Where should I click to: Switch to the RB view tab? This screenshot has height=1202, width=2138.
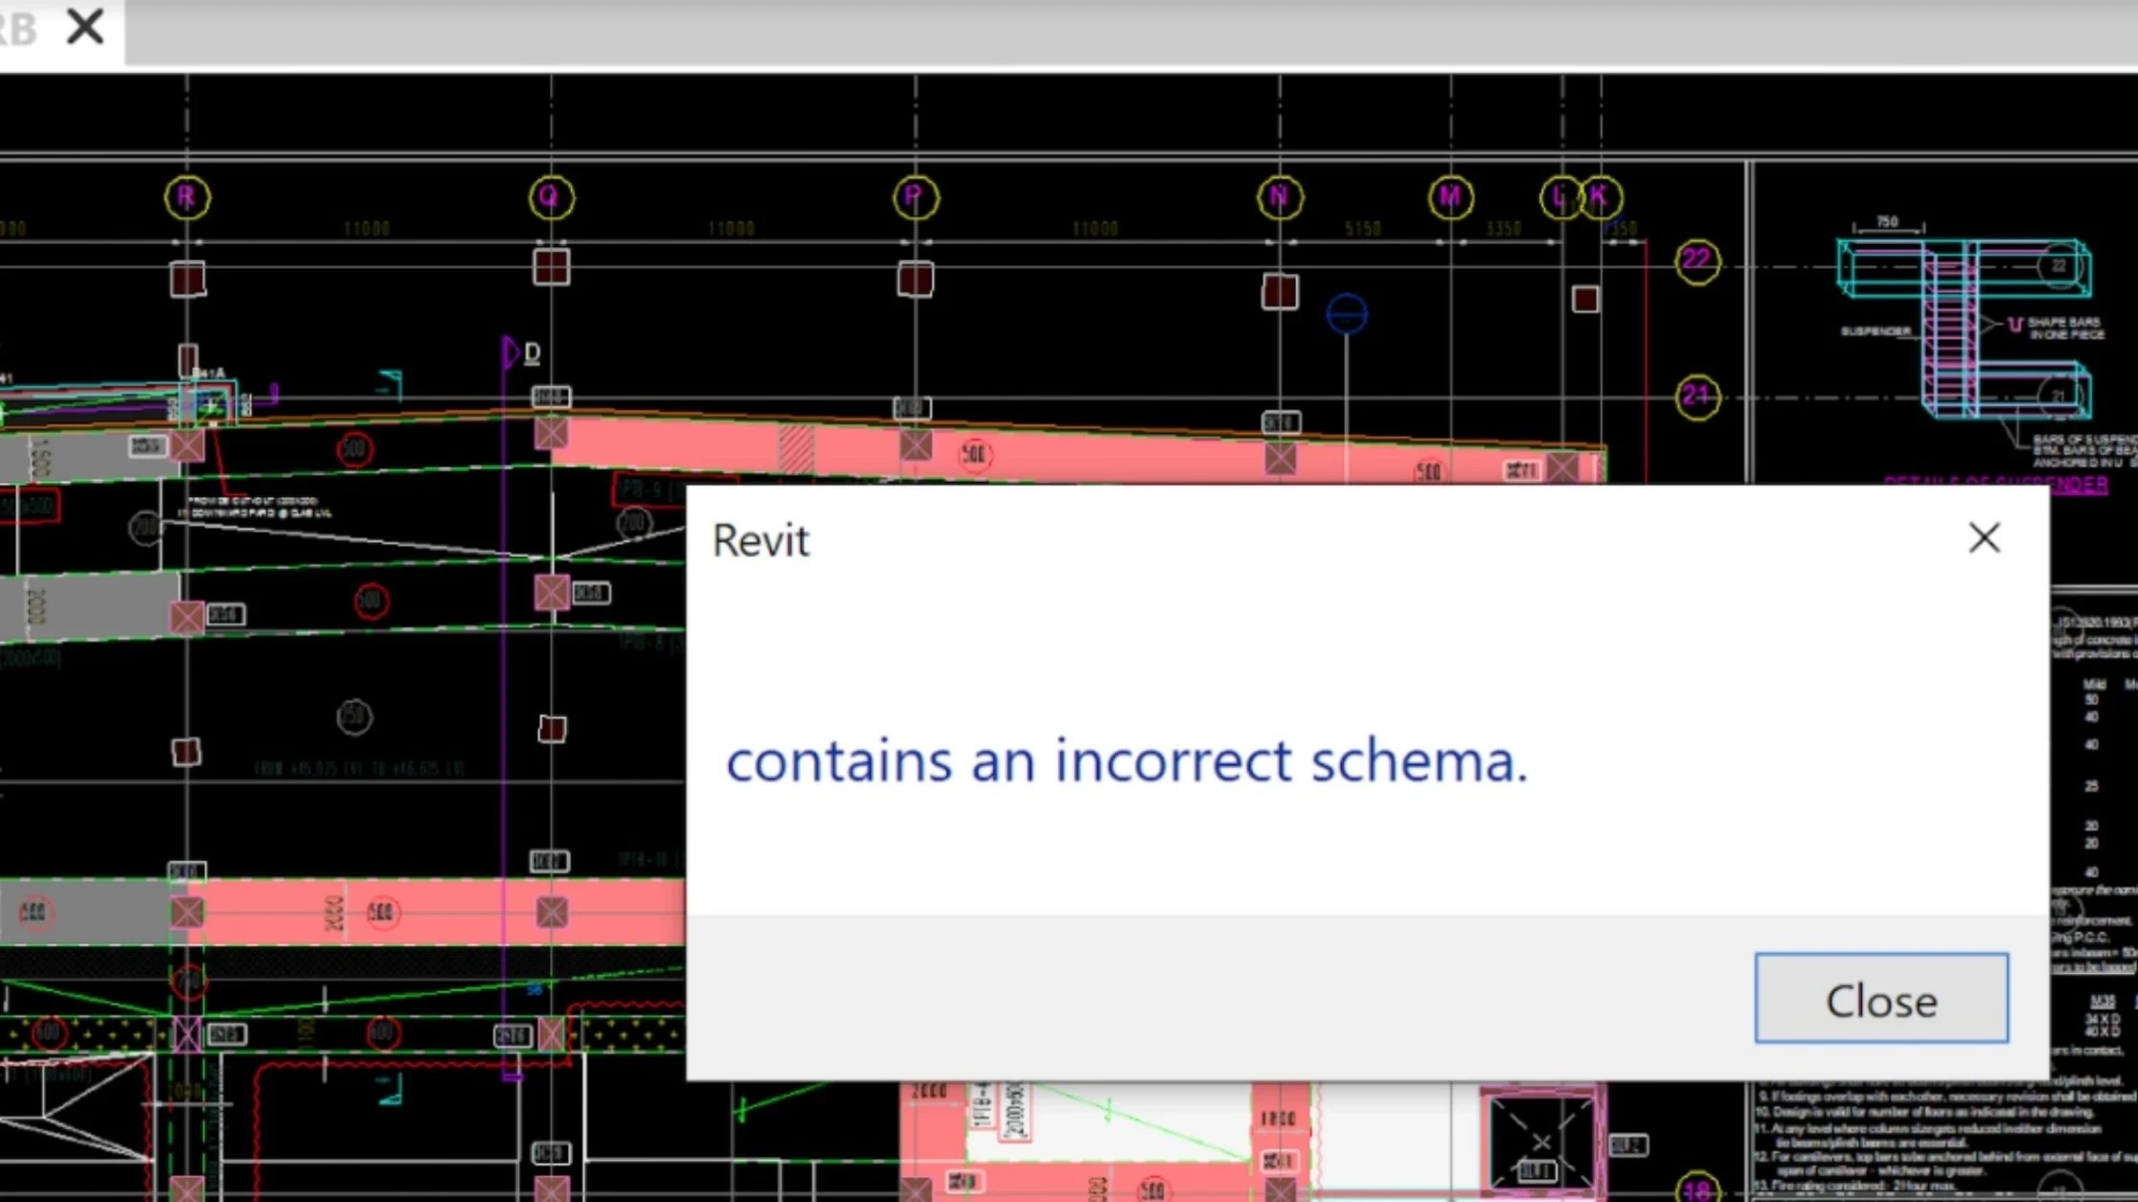tap(14, 29)
